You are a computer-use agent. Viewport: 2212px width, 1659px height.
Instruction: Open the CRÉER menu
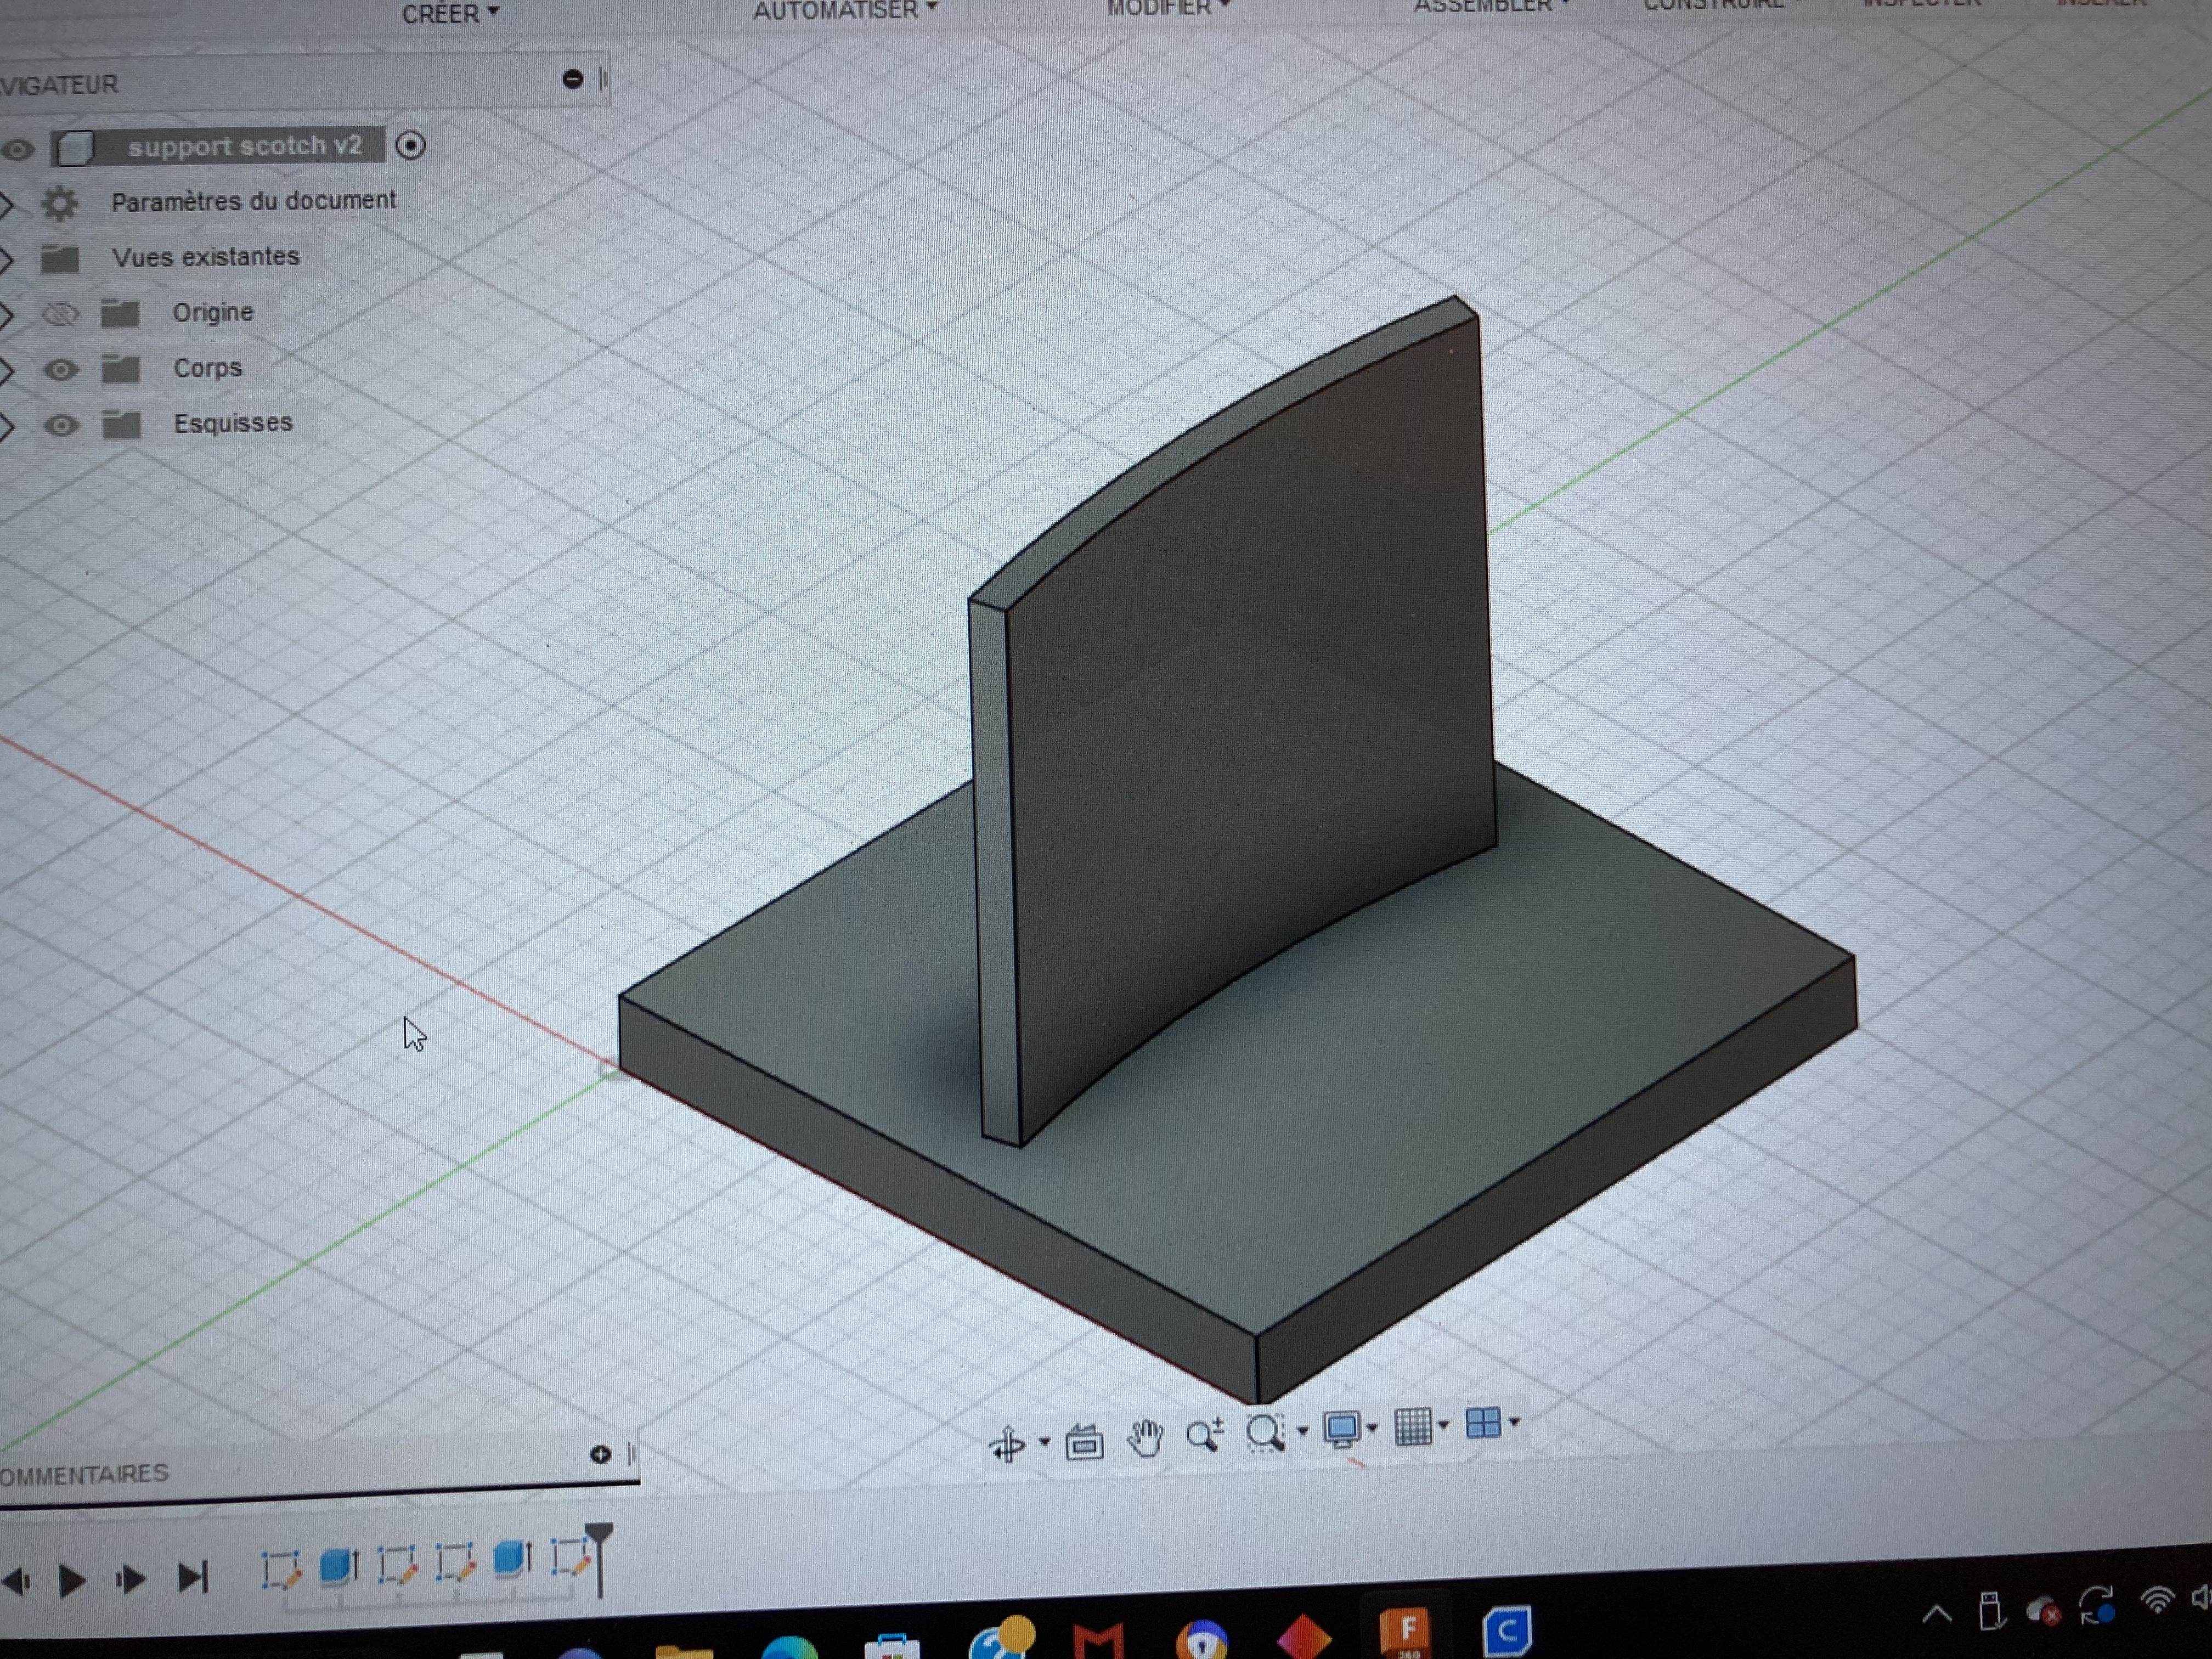450,13
